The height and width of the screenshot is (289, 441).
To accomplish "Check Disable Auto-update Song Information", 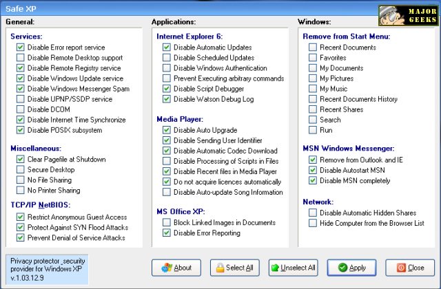I will pos(167,192).
